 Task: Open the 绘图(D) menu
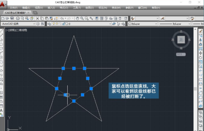coord(90,8)
